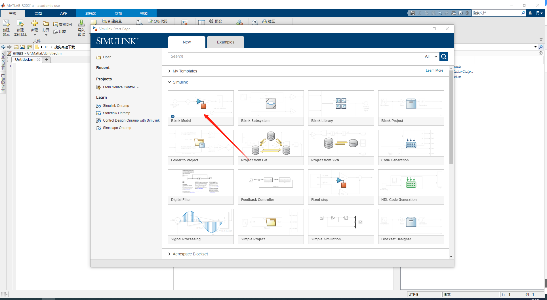This screenshot has width=547, height=300.
Task: Click the Analyze Code (分析代码) icon
Action: (x=150, y=21)
